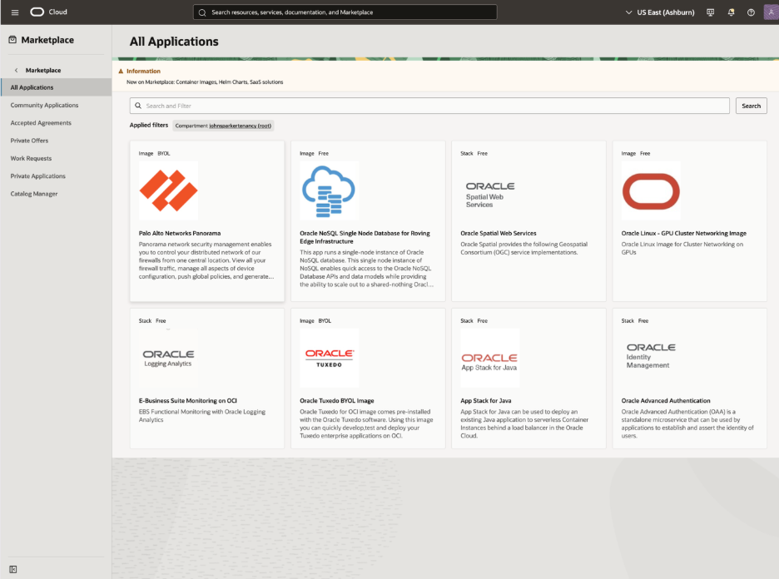
Task: Select the Palo Alto Networks Panorama logo
Action: (x=168, y=191)
